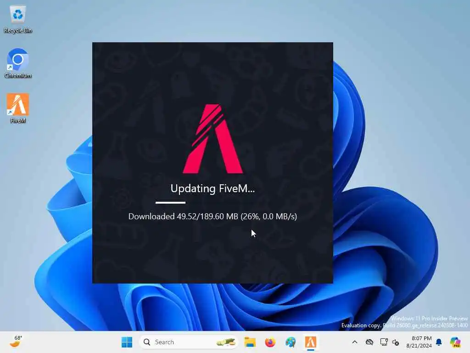Viewport: 470px width, 353px height.
Task: Click the muted volume tray icon
Action: [x=396, y=342]
